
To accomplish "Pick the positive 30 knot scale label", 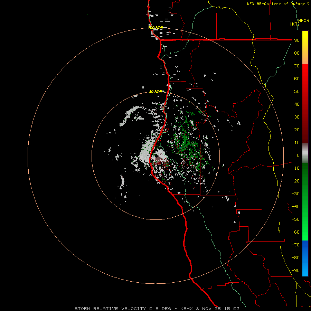I will tap(297, 117).
